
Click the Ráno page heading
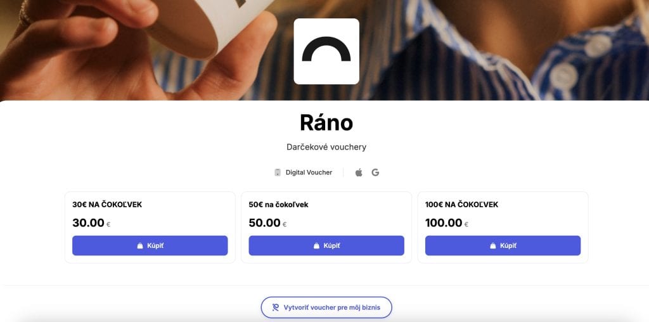click(x=326, y=122)
